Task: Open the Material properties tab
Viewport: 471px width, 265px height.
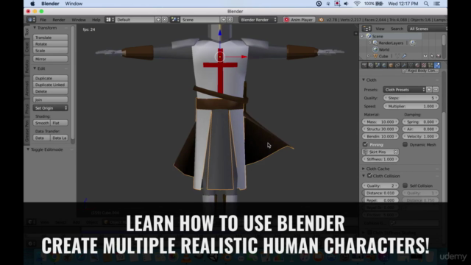Action: pos(417,65)
